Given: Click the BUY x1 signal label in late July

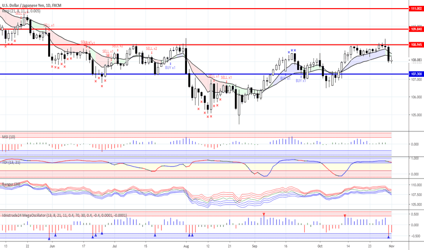Looking at the screenshot, I should (170, 68).
